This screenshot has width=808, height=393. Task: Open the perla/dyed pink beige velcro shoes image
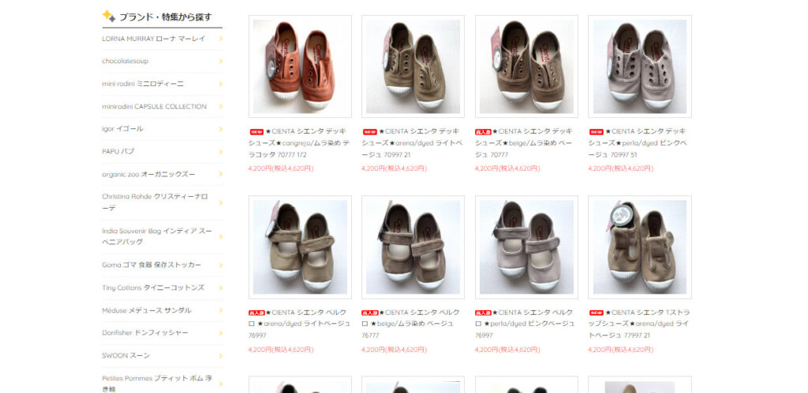point(526,247)
